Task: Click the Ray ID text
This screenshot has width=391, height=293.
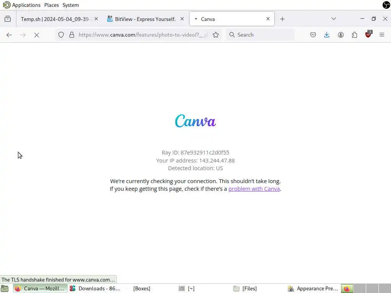Action: [195, 153]
